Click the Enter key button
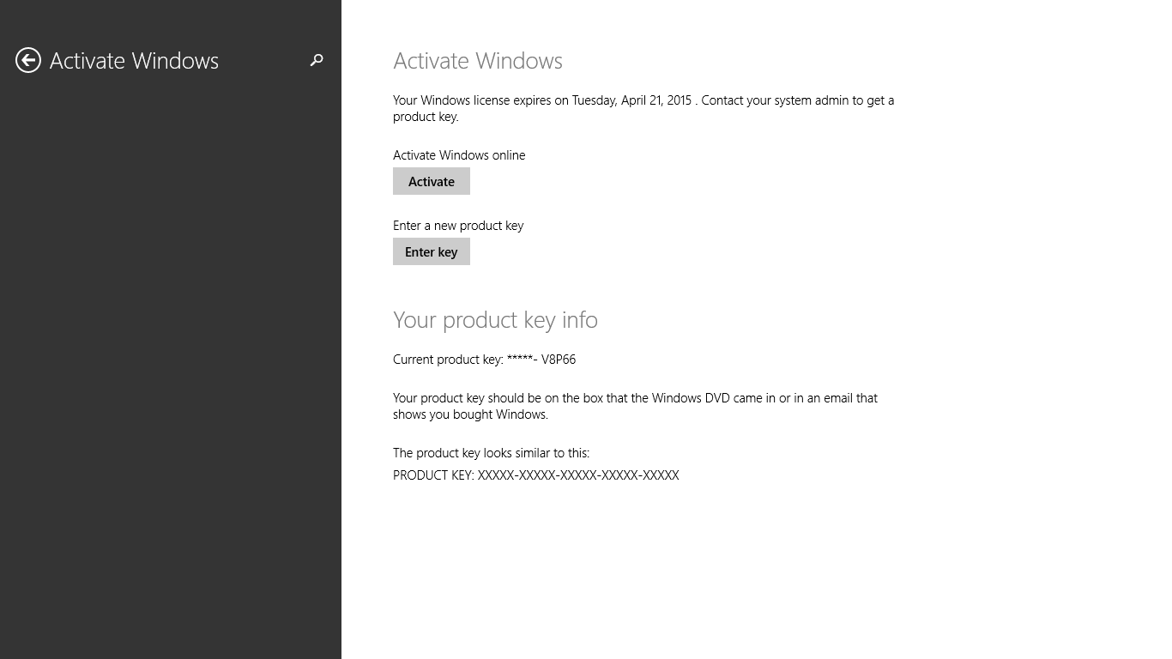The image size is (1172, 659). pyautogui.click(x=432, y=251)
